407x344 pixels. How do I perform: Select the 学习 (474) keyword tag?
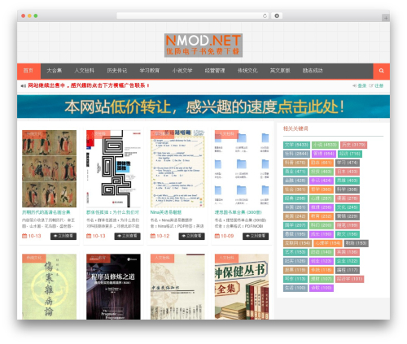point(348,163)
